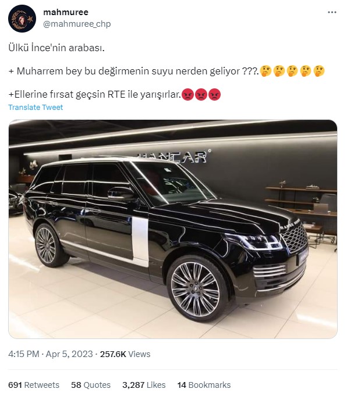Image resolution: width=347 pixels, height=396 pixels.
Task: Open the three-dot more options menu
Action: coord(332,12)
